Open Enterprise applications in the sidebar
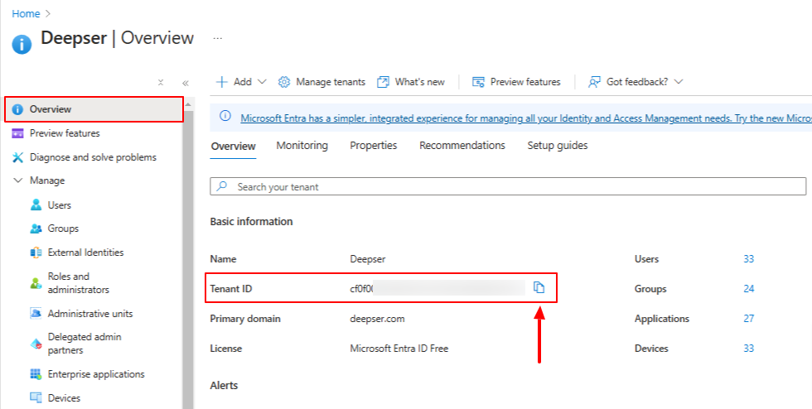 pos(96,373)
